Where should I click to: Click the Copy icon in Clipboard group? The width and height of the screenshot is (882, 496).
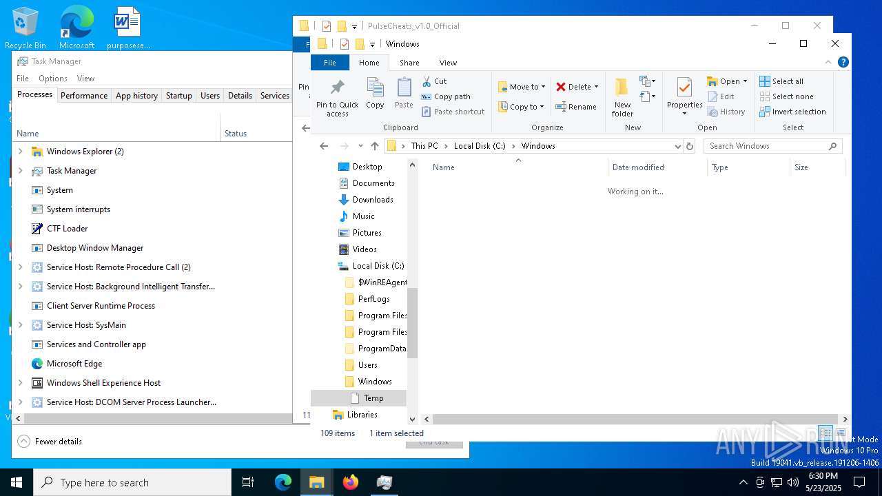coord(375,88)
